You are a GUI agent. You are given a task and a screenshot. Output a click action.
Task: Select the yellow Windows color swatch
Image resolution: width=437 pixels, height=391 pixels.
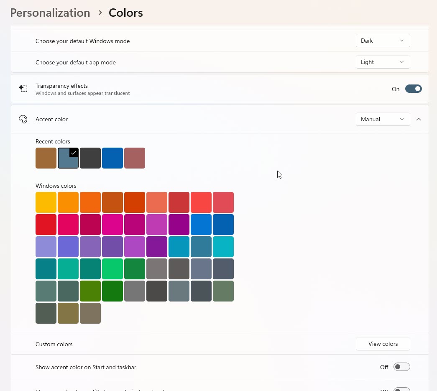pos(46,202)
